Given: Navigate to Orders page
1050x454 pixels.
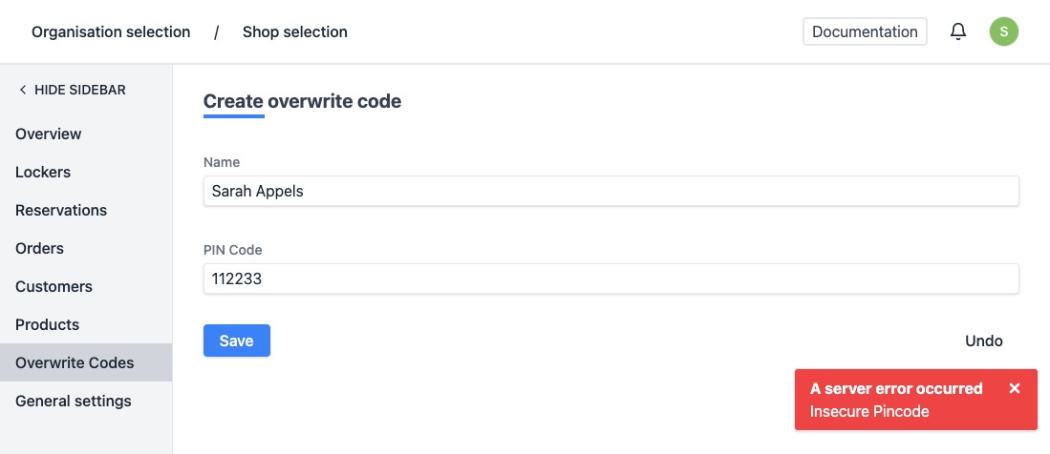Looking at the screenshot, I should click(x=39, y=248).
